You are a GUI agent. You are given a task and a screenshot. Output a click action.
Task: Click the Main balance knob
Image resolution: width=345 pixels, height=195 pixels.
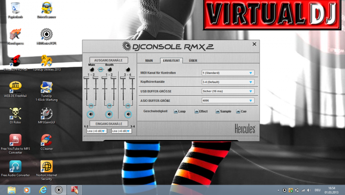pyautogui.click(x=92, y=69)
